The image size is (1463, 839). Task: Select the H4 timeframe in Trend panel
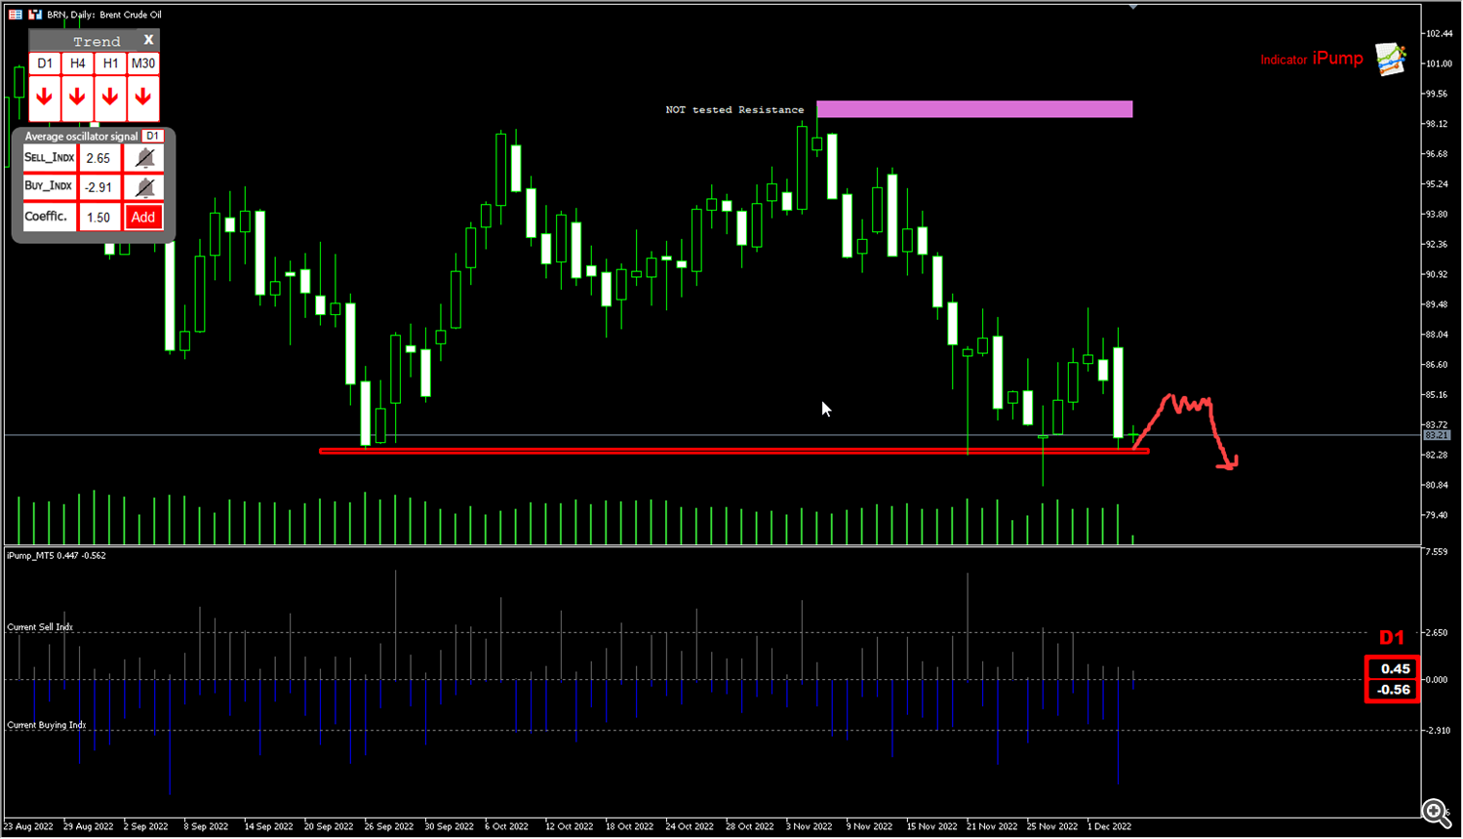pyautogui.click(x=78, y=63)
